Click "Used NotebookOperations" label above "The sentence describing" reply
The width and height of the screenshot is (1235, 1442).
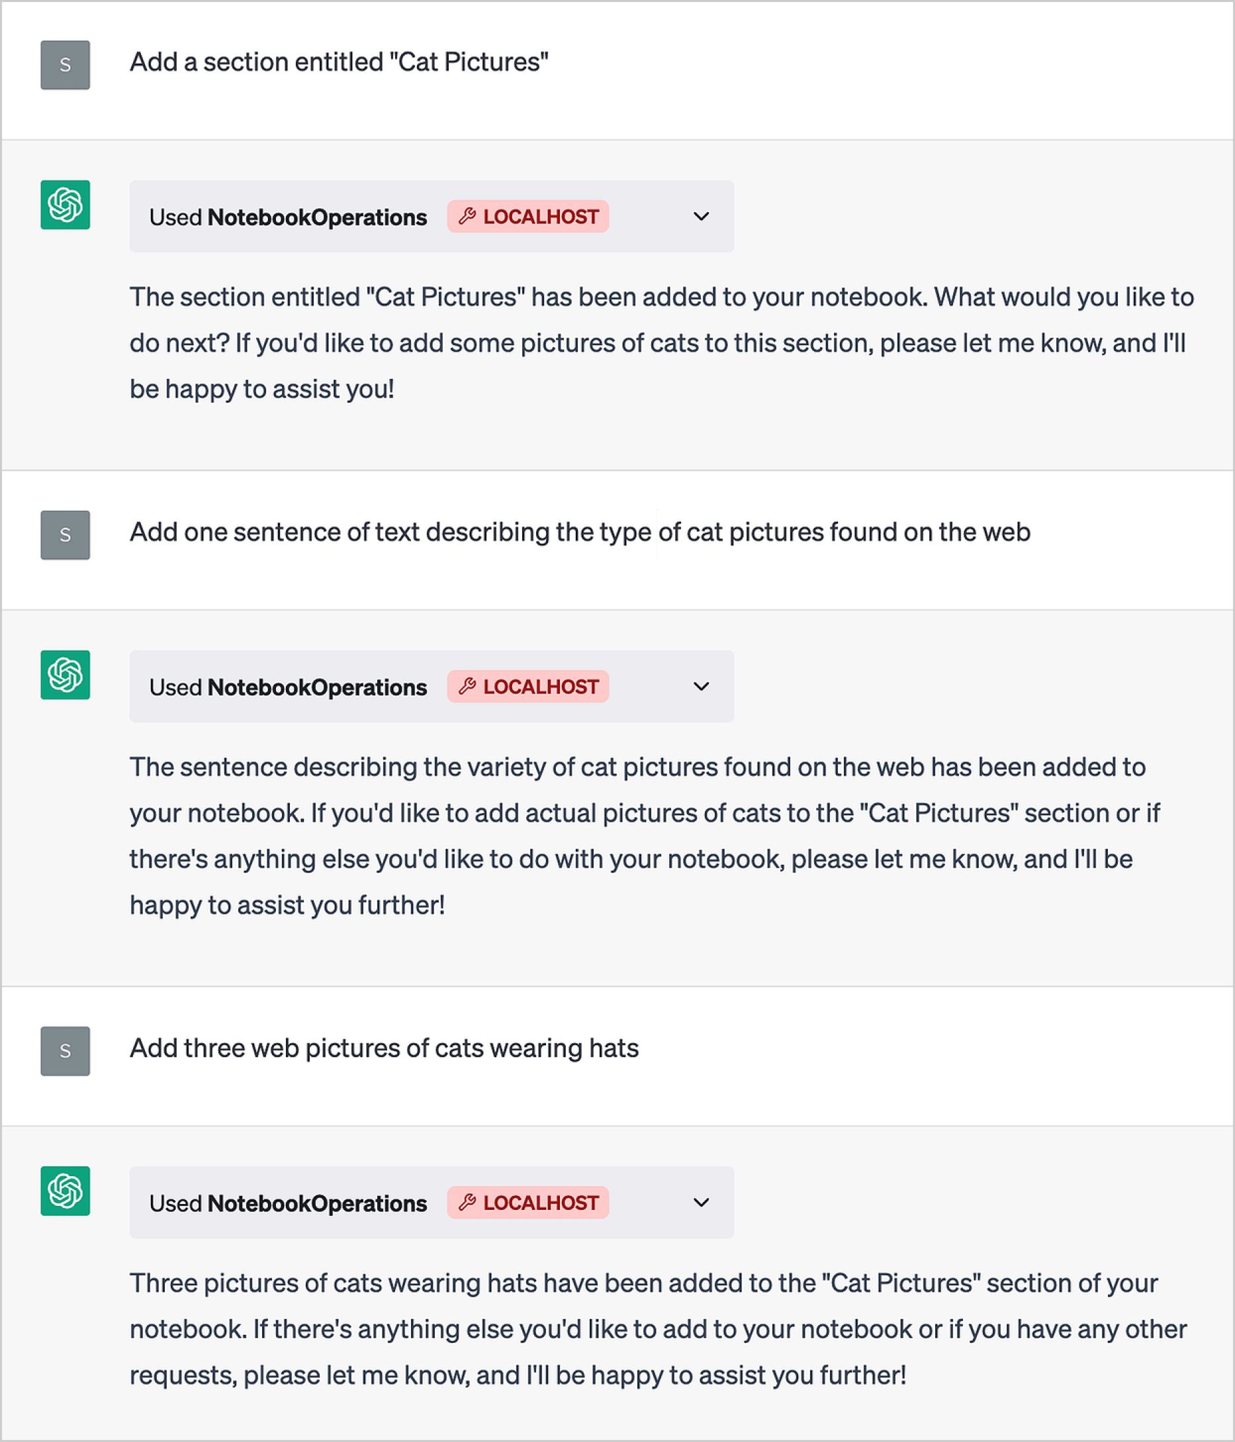click(x=288, y=687)
